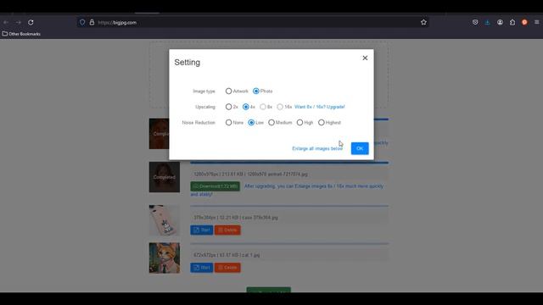View site security via the padlock icon
This screenshot has height=305, width=543.
coord(92,23)
